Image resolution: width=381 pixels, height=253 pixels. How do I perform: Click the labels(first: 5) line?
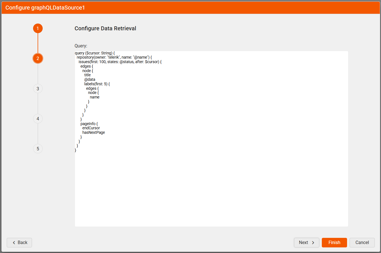tap(97, 84)
